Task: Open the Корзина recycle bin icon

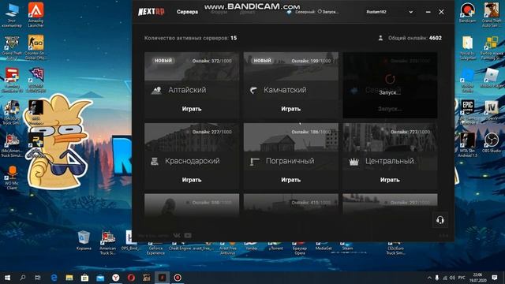Action: pos(84,241)
